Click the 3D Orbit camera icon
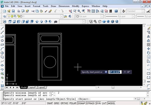The height and width of the screenshot is (105, 151). click(x=56, y=22)
